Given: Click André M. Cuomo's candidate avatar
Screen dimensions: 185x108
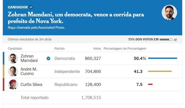Looking at the screenshot, I should point(12,71).
